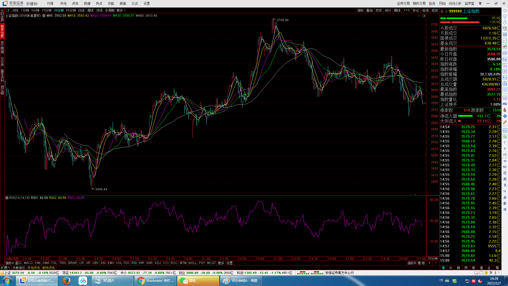Click the up arrow icon in right toolbar
The image size is (508, 286).
click(505, 16)
